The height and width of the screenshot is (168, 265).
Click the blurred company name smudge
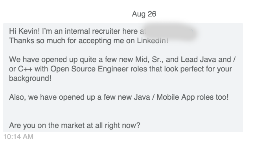[170, 32]
